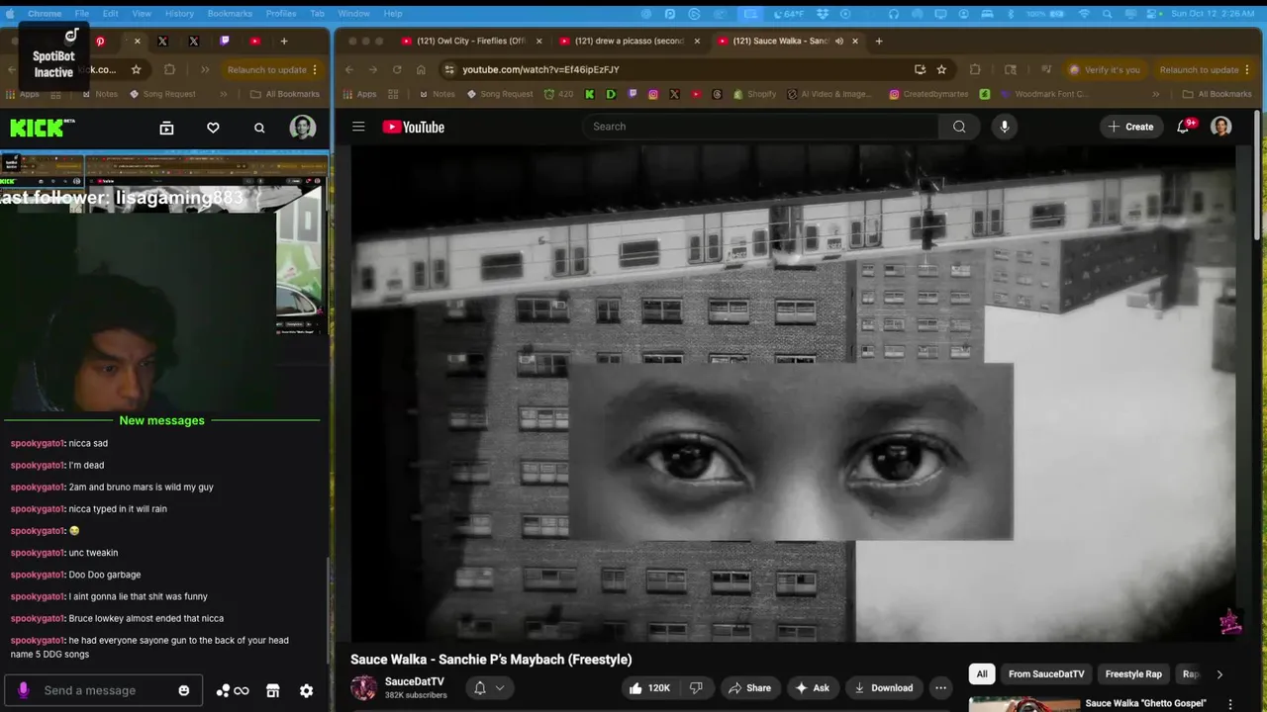This screenshot has width=1267, height=712.
Task: Click the Download button
Action: point(884,688)
